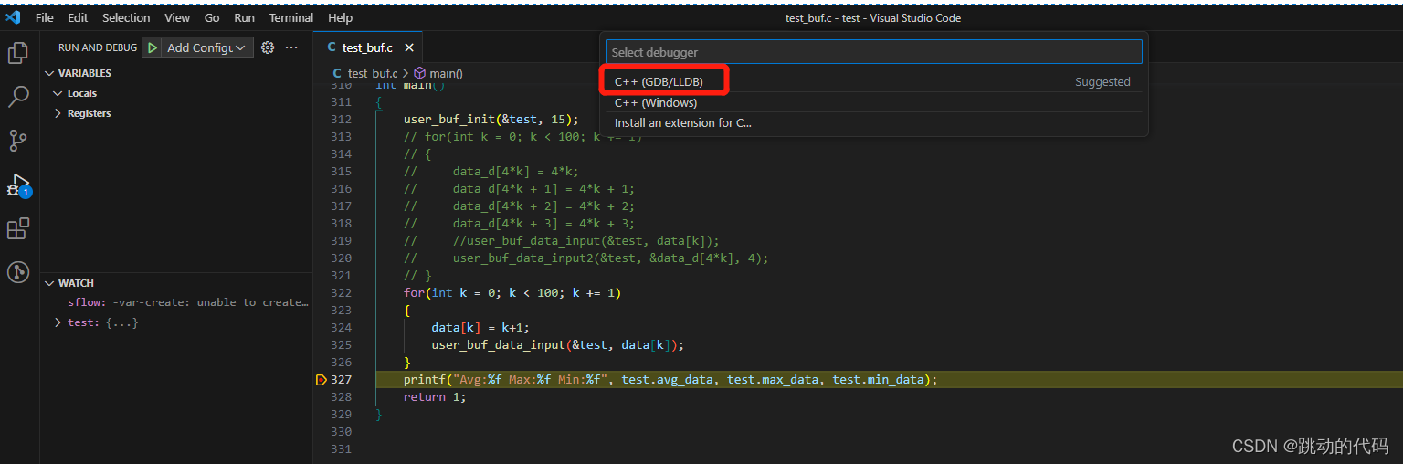Click the RUN AND DEBUG panel title
The image size is (1403, 464).
pos(97,47)
